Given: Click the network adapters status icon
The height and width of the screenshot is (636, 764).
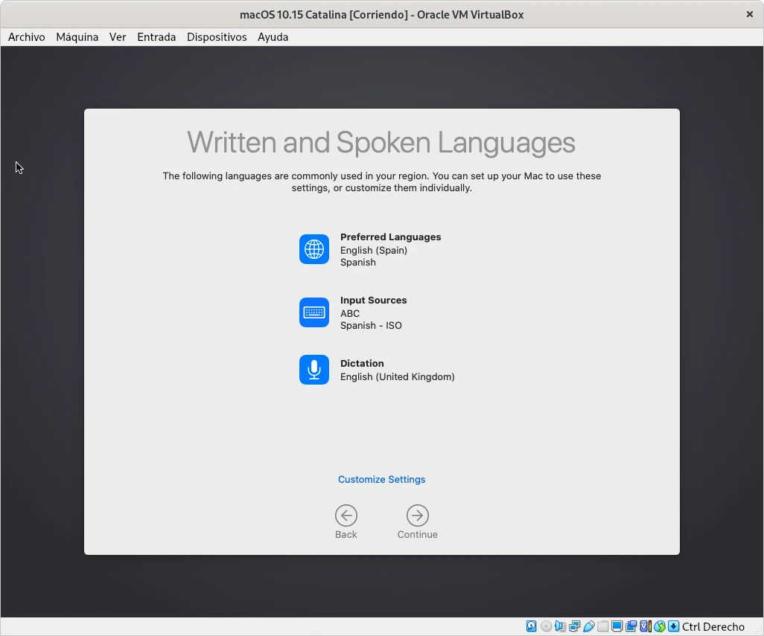Looking at the screenshot, I should tap(574, 626).
